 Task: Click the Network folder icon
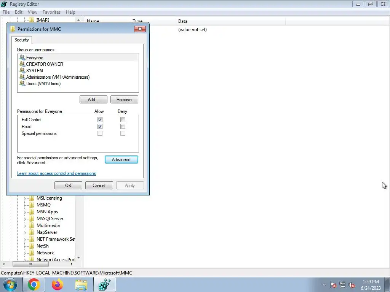click(31, 253)
